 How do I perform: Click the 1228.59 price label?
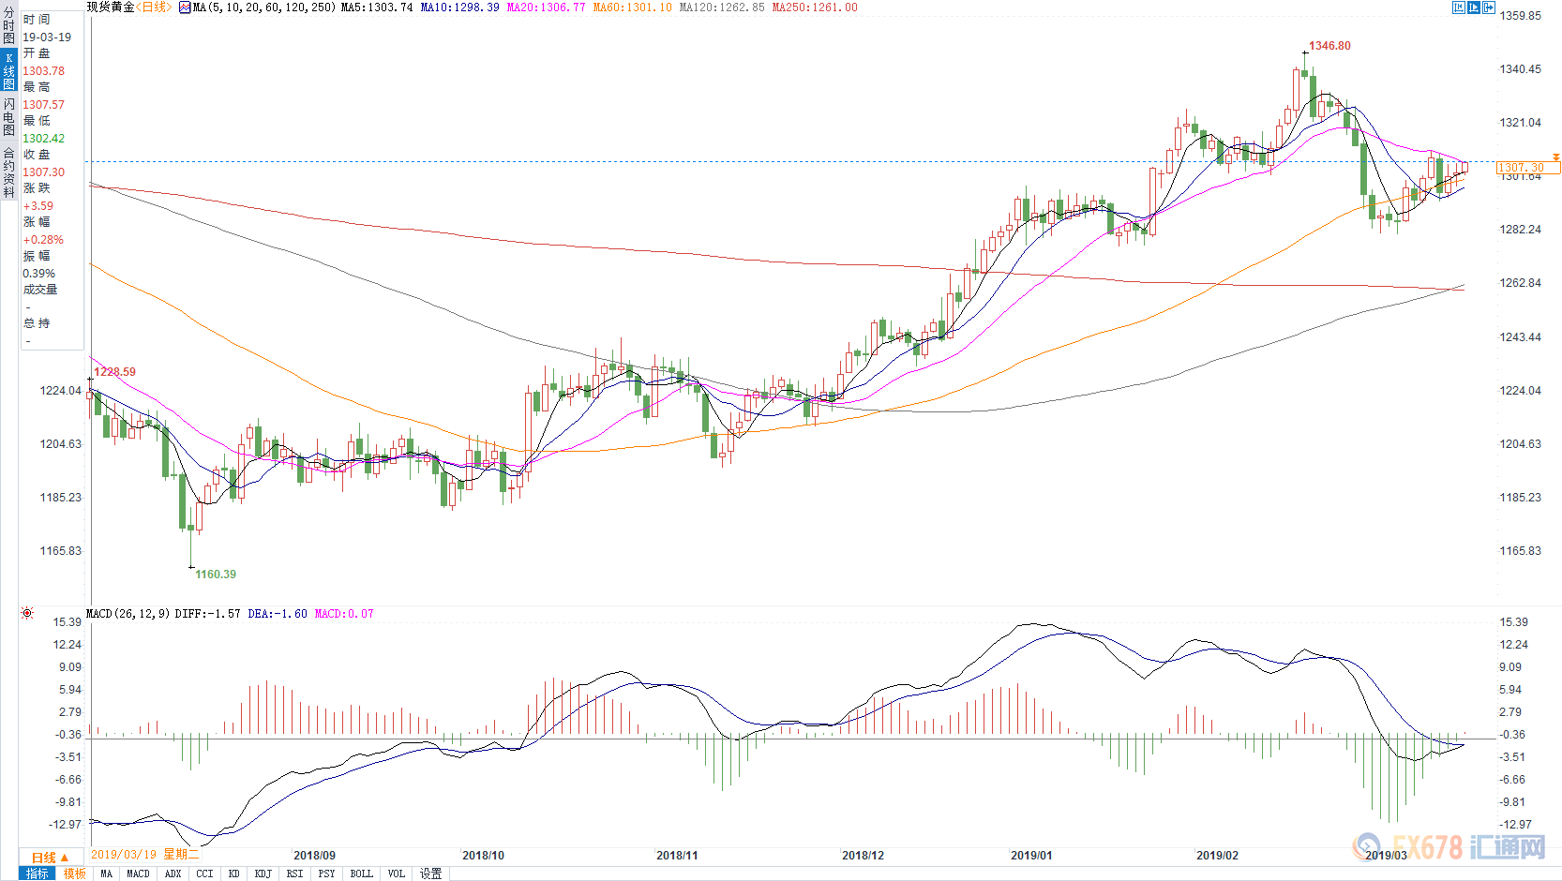(x=114, y=372)
